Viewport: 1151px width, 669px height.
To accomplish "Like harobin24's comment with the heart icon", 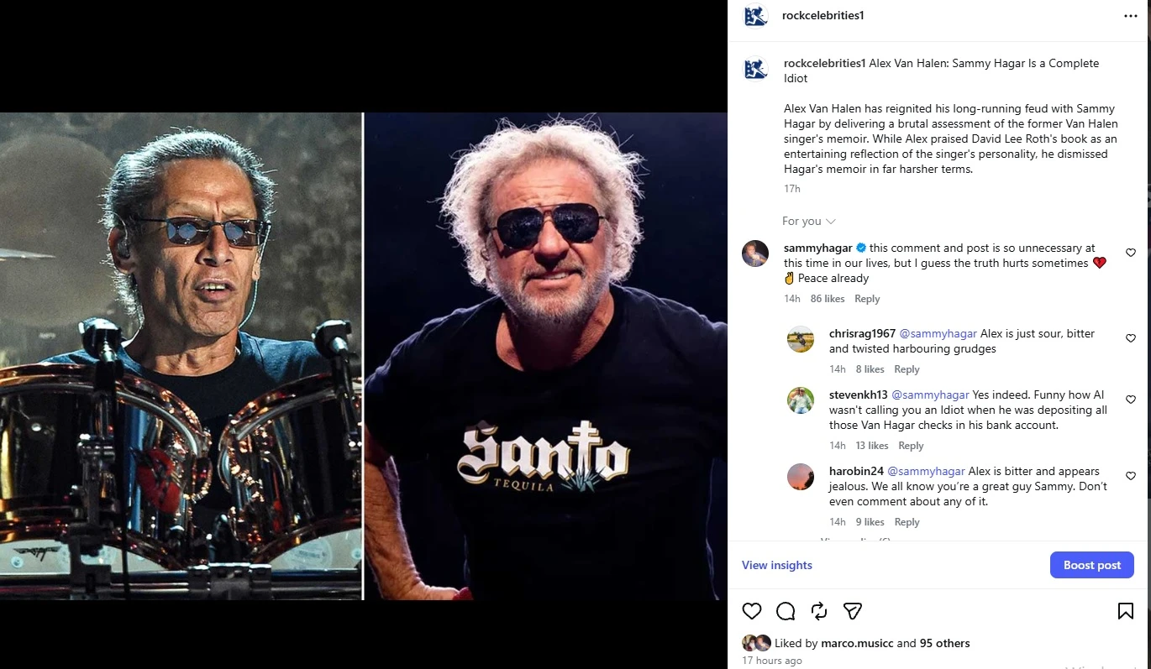I will (x=1131, y=476).
